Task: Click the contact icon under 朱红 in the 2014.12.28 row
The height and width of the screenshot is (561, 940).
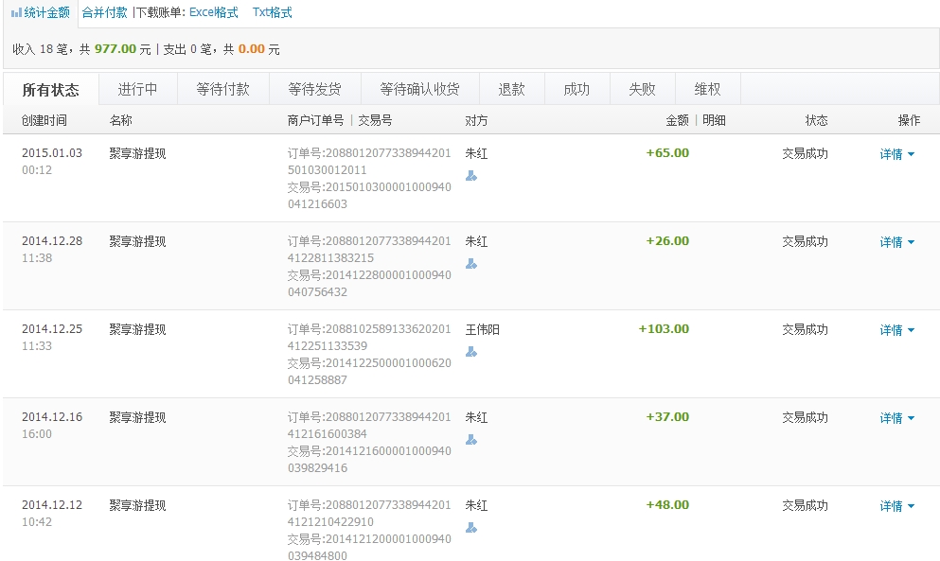Action: click(x=471, y=263)
